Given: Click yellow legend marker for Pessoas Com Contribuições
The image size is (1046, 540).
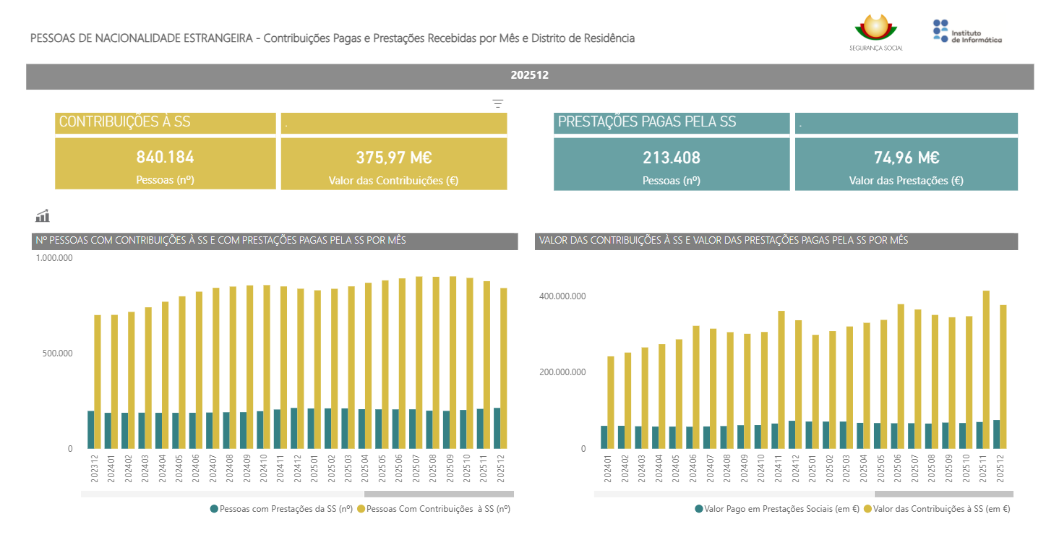Looking at the screenshot, I should [361, 509].
